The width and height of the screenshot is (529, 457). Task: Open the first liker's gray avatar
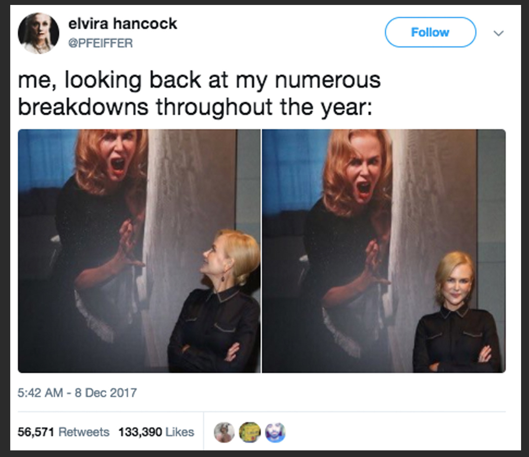(x=224, y=432)
